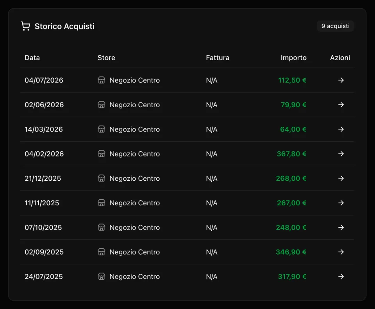
Task: Open details arrow for 24/07/2025 purchase
Action: (x=341, y=277)
